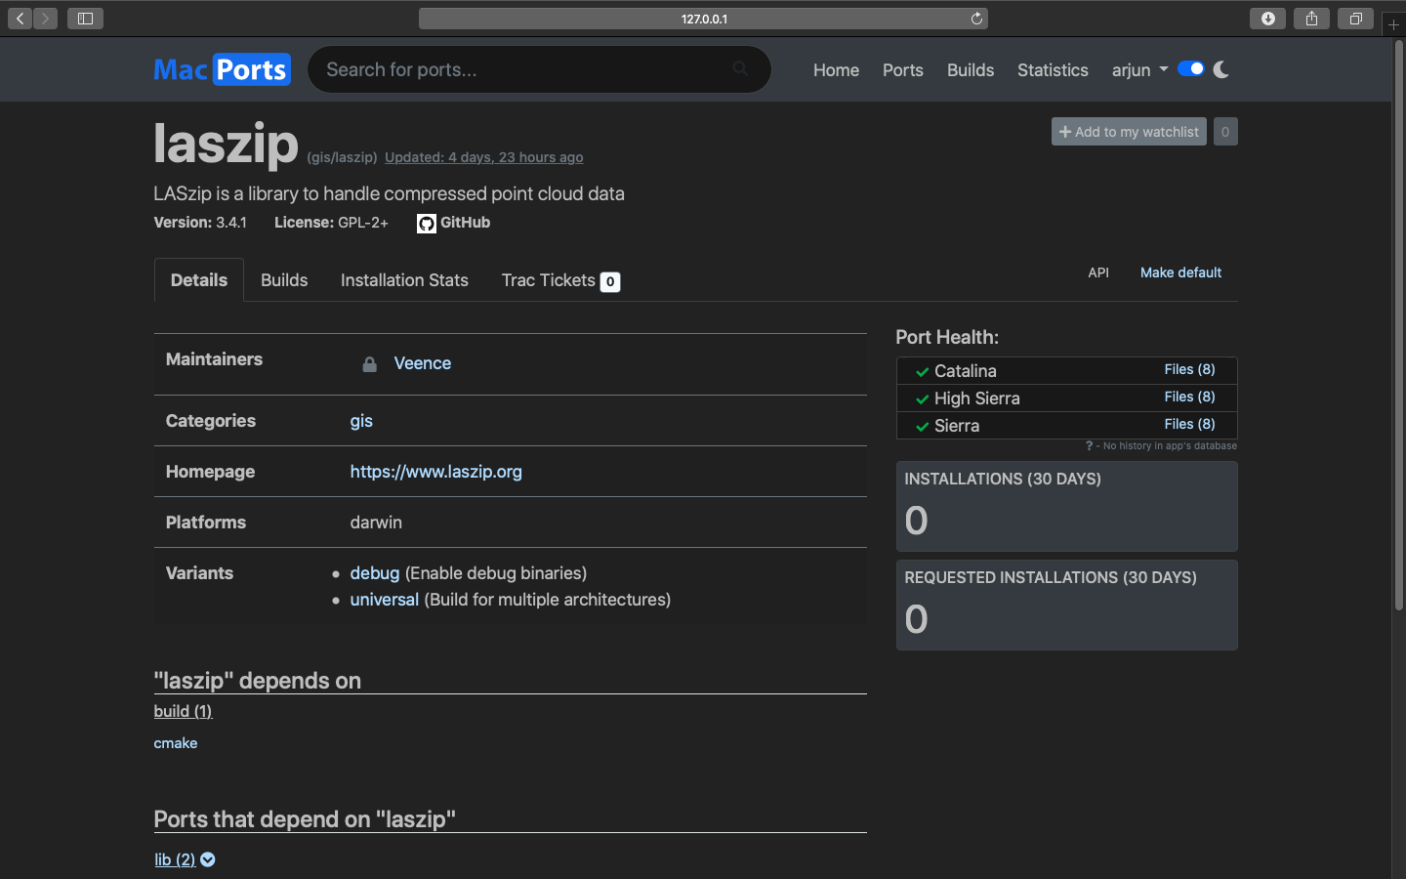
Task: Click the universal variant link
Action: coord(384,600)
